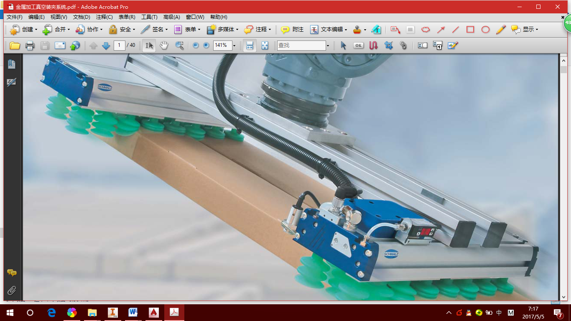
Task: Click the greyed-out floppy disk save icon
Action: [x=45, y=46]
